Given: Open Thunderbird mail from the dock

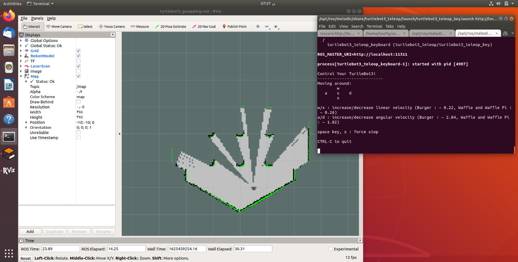Looking at the screenshot, I should (9, 33).
